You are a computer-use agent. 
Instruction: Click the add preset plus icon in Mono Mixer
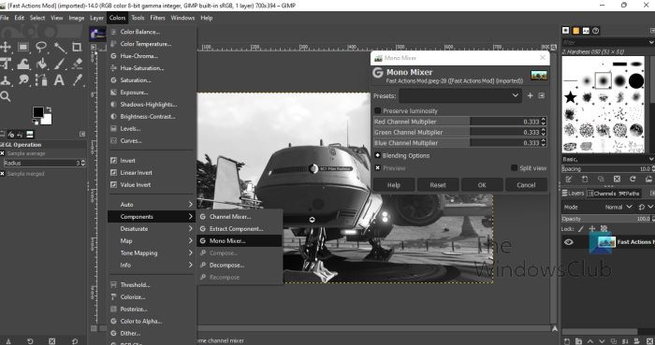click(531, 95)
